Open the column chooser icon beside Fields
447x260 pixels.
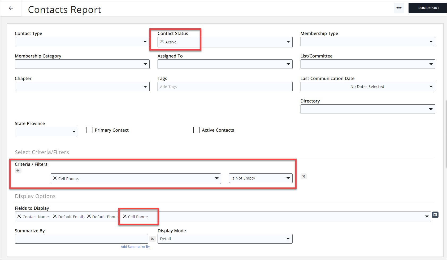[x=435, y=215]
